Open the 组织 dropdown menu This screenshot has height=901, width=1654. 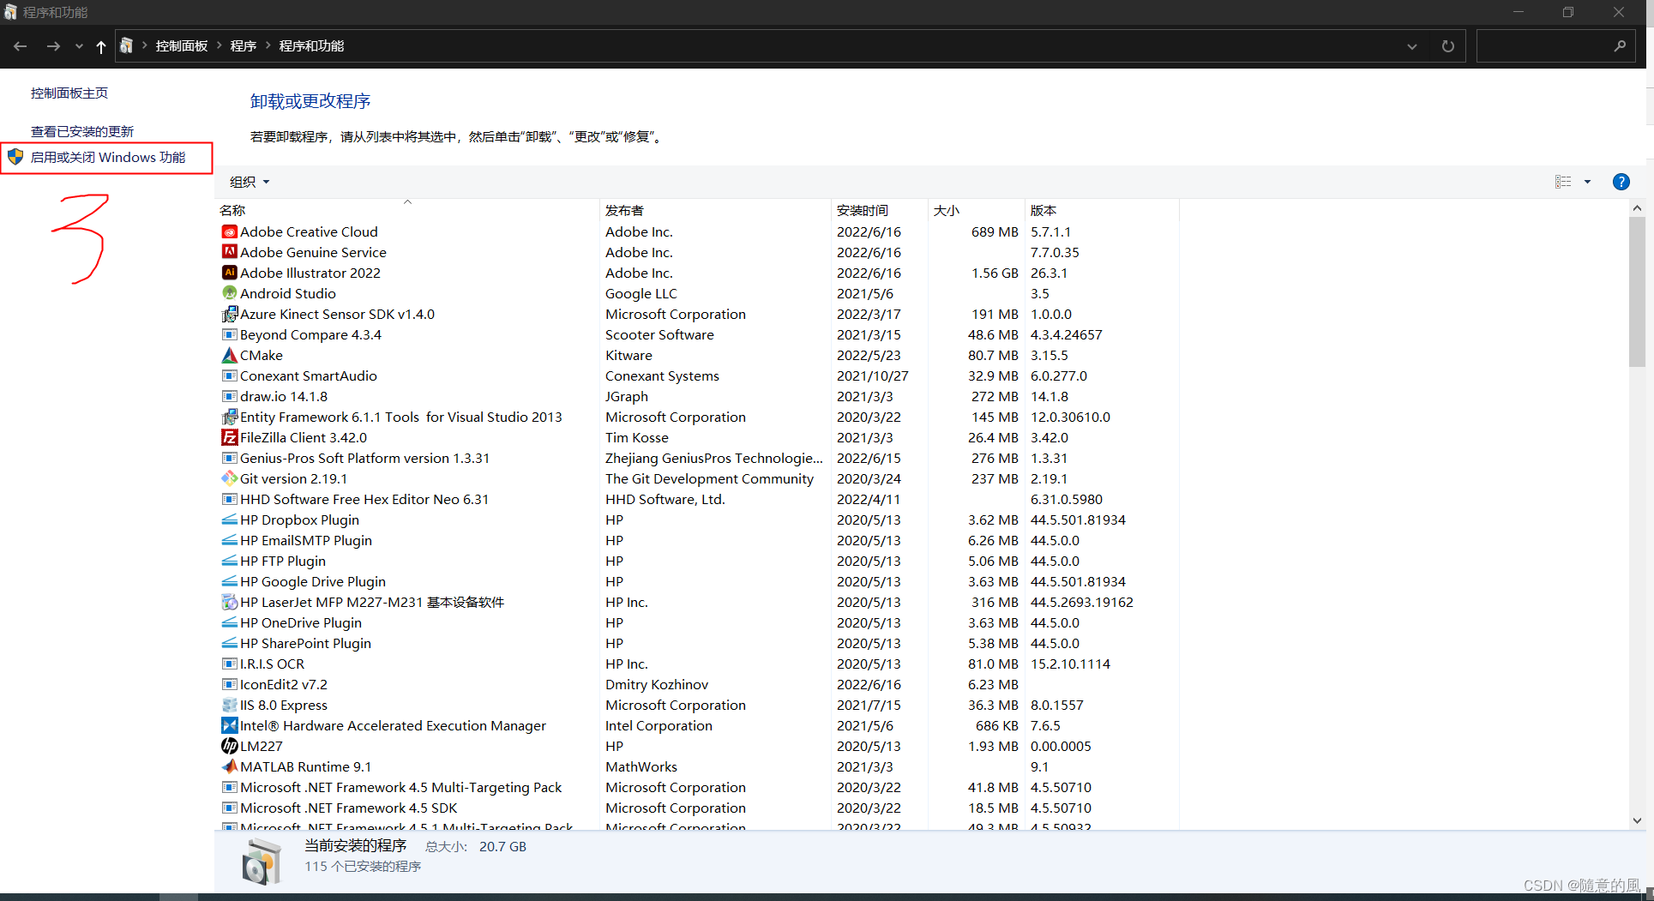pos(250,182)
